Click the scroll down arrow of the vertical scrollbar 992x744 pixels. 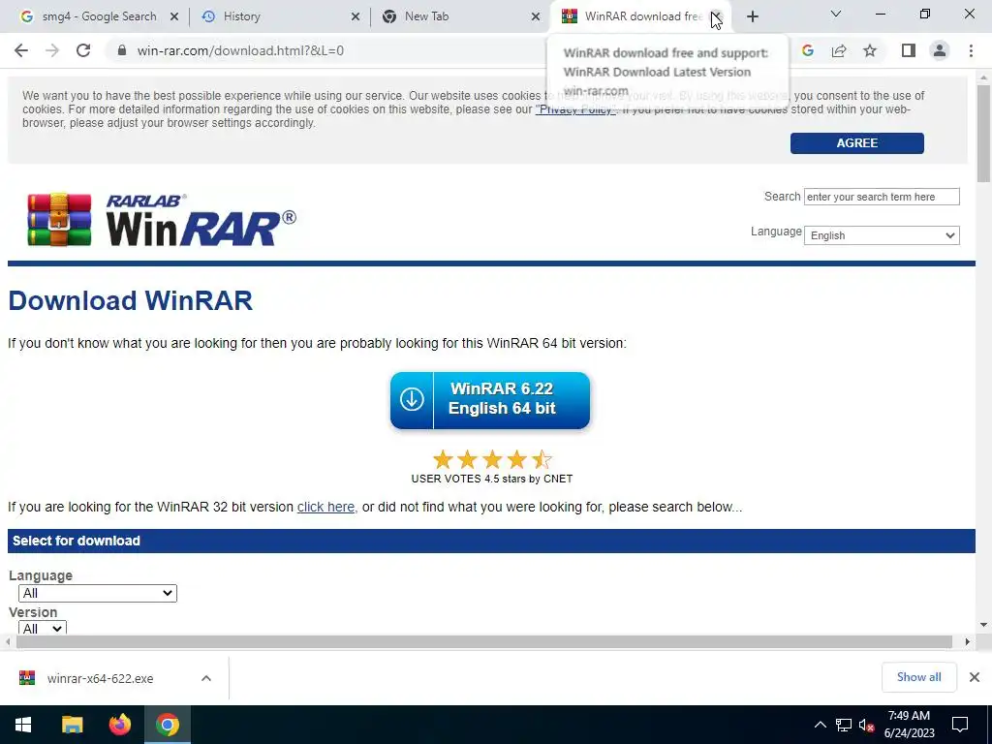[x=984, y=625]
